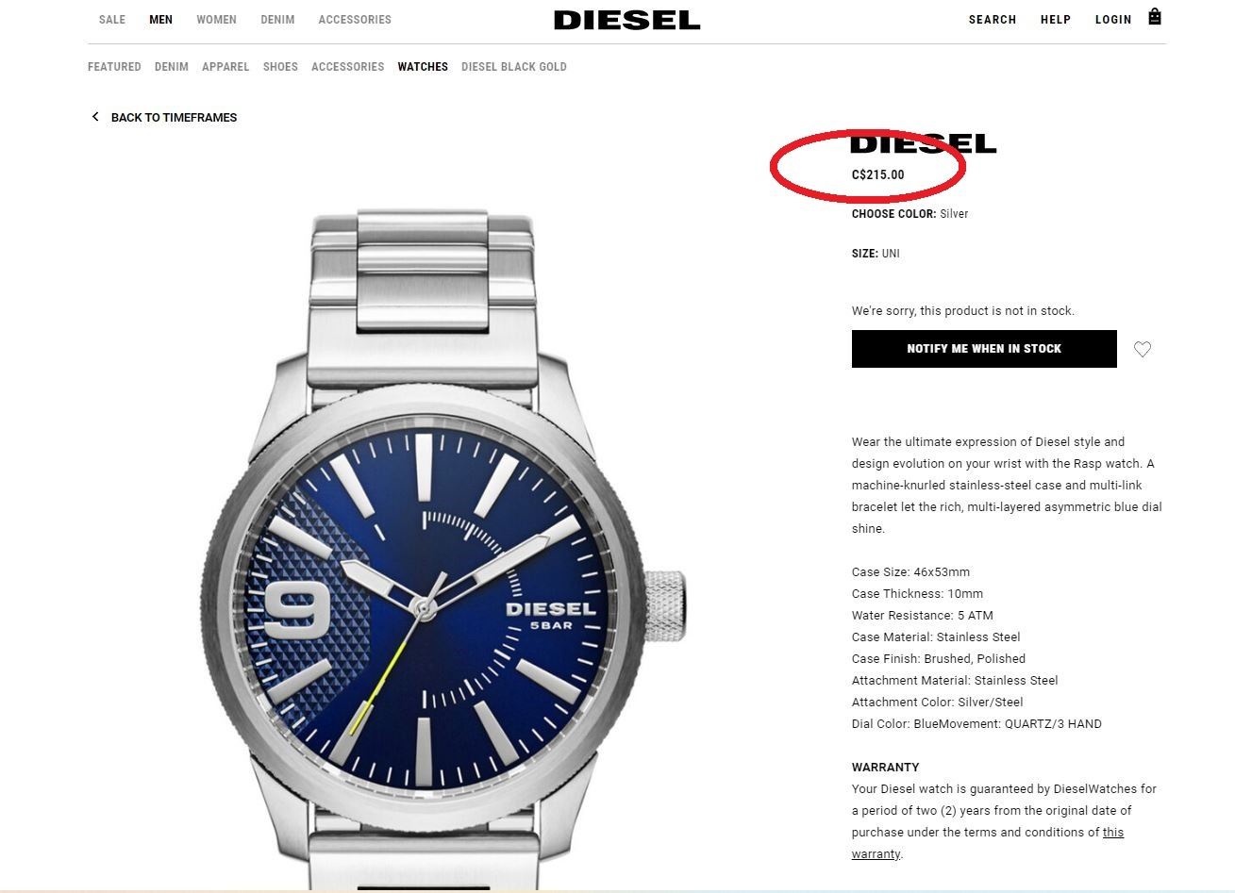The image size is (1235, 893).
Task: Click the watch product image
Action: coord(443,552)
